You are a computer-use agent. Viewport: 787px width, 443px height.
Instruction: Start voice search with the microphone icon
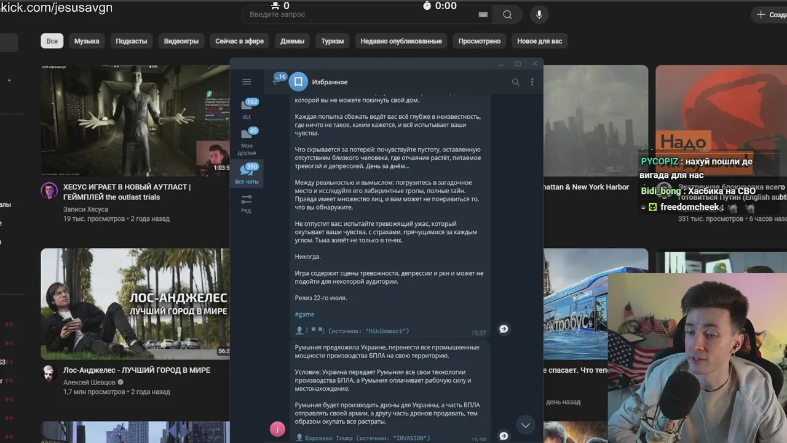[539, 15]
